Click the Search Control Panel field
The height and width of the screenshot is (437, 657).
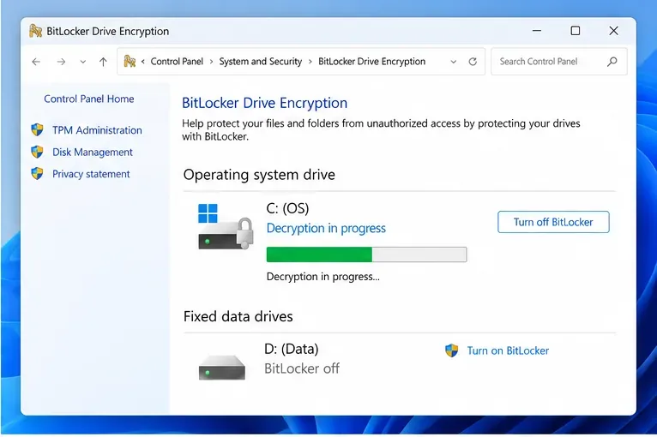(x=559, y=62)
